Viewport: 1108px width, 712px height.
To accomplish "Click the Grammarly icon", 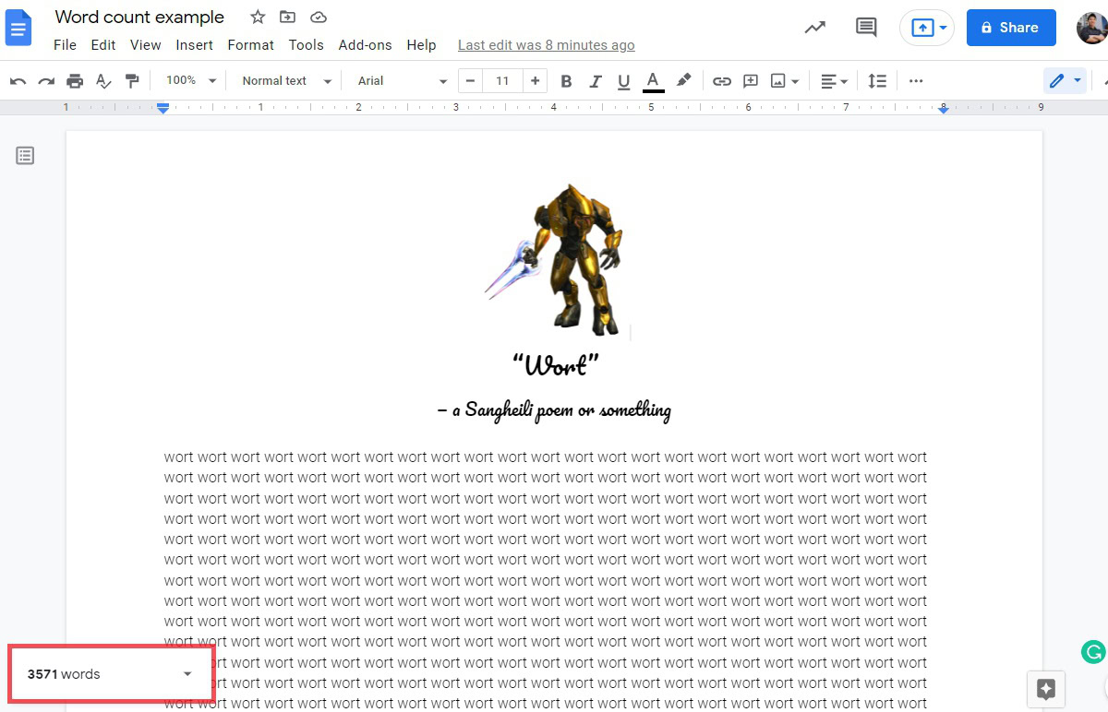I will tap(1092, 652).
